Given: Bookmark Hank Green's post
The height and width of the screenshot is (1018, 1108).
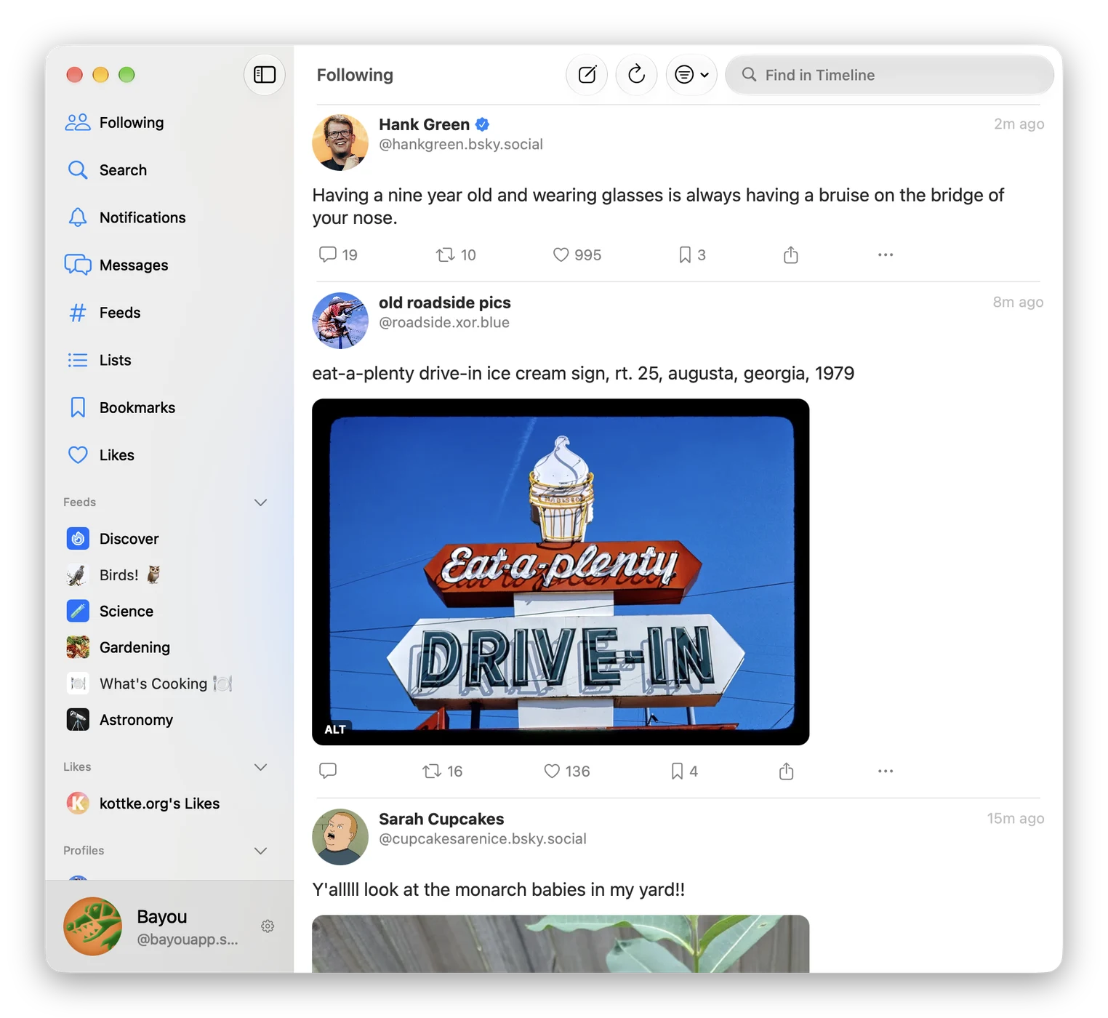Looking at the screenshot, I should point(691,255).
